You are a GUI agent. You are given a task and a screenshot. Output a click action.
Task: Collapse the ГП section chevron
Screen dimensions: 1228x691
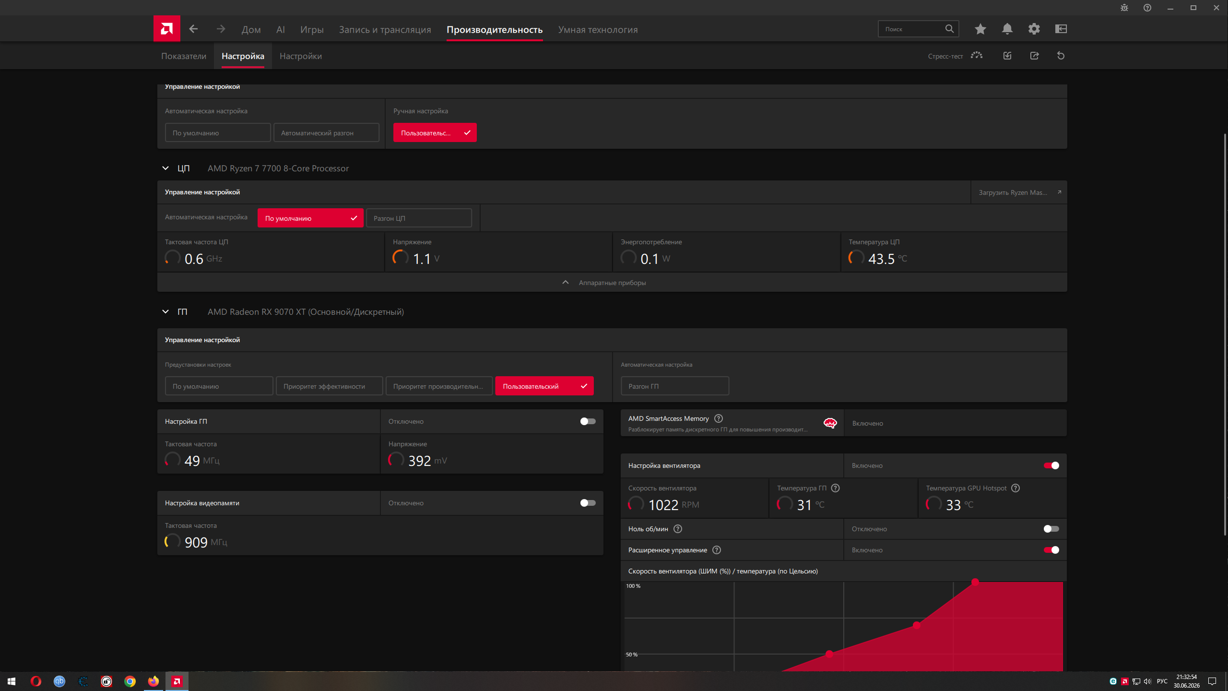165,312
